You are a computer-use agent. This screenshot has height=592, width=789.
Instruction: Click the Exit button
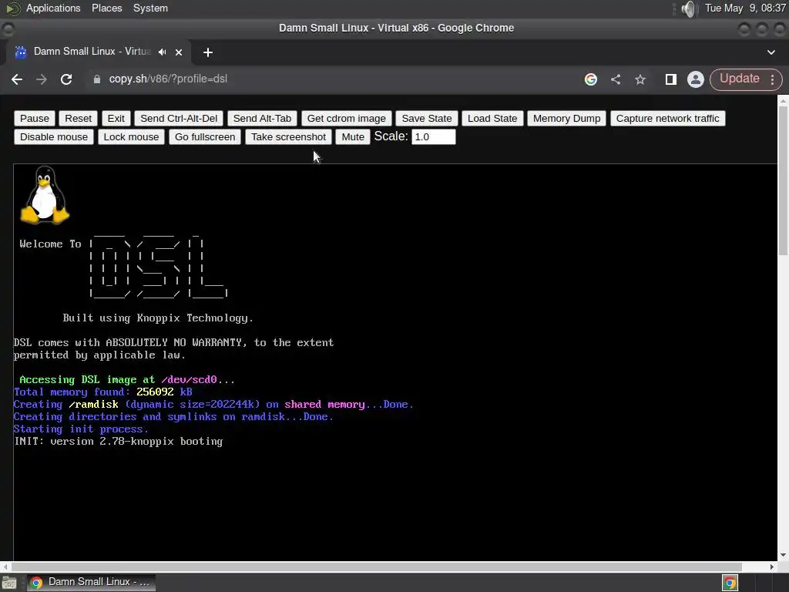(x=116, y=118)
